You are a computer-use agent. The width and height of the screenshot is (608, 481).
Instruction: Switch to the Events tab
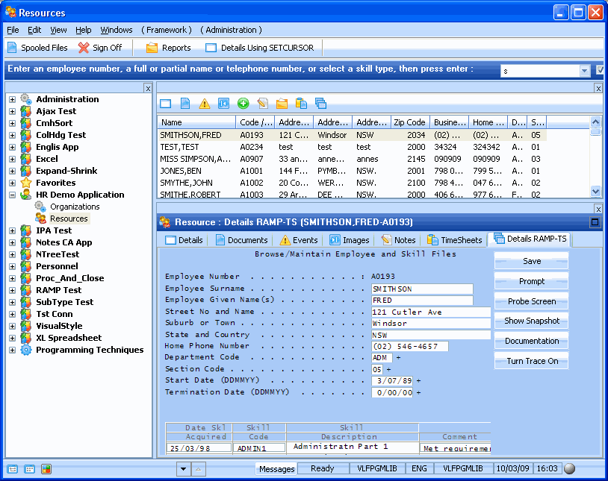point(299,240)
